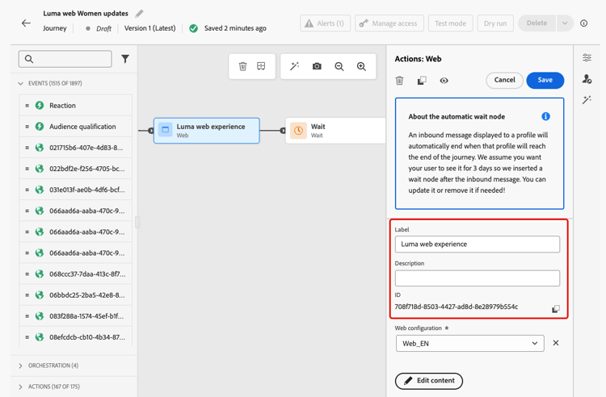
Task: Delete action via panel trash icon
Action: (x=400, y=80)
